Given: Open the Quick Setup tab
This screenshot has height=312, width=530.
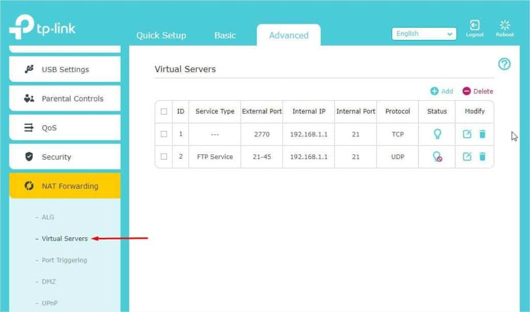Looking at the screenshot, I should (x=161, y=35).
